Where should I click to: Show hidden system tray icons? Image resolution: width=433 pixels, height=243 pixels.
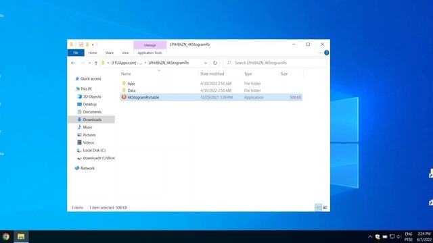pyautogui.click(x=370, y=237)
